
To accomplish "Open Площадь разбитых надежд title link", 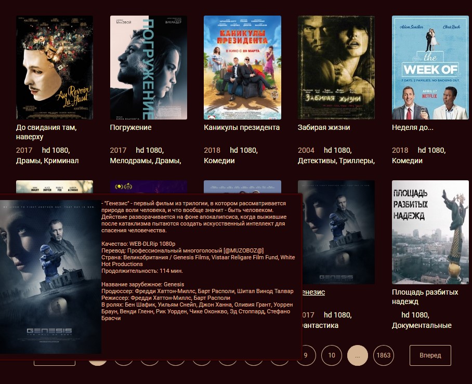I will click(425, 296).
